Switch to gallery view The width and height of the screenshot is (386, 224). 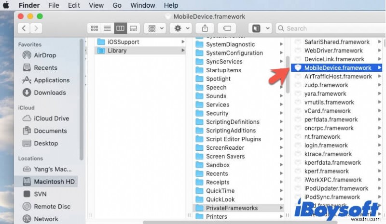tap(134, 28)
